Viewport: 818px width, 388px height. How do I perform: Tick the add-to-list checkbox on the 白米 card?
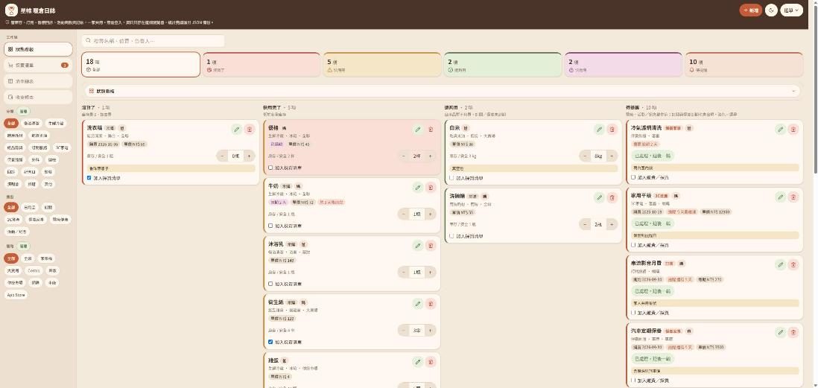click(x=451, y=178)
